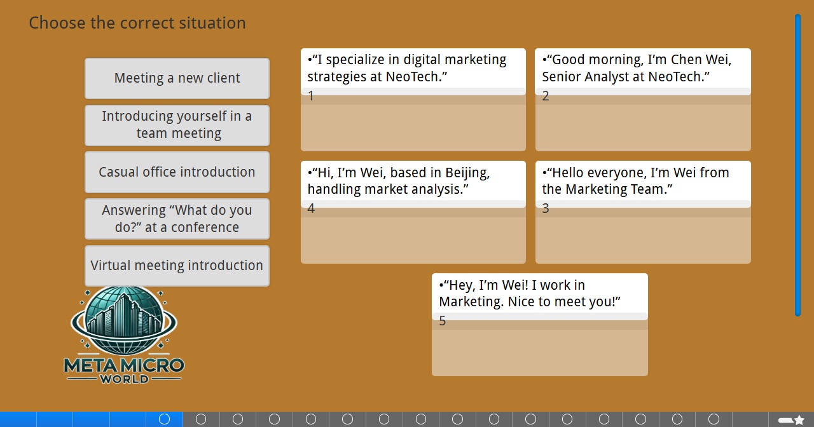This screenshot has height=427, width=814.
Task: Click the first grey progress circle
Action: tap(201, 419)
